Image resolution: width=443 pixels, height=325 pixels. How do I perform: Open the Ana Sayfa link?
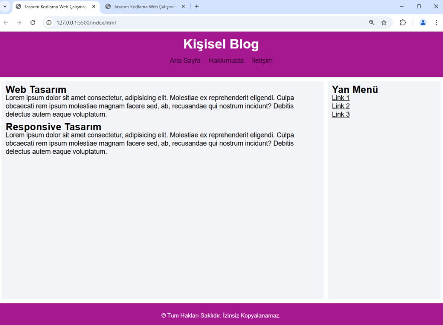pos(185,61)
